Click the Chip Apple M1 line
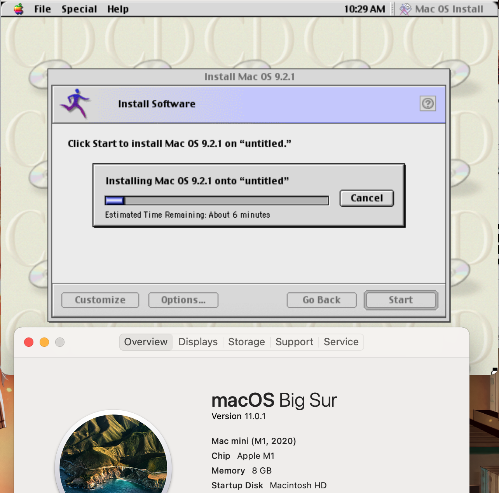The height and width of the screenshot is (493, 499). [x=243, y=456]
